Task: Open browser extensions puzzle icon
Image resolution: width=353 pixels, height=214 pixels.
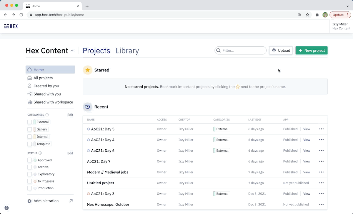Action: point(317,15)
